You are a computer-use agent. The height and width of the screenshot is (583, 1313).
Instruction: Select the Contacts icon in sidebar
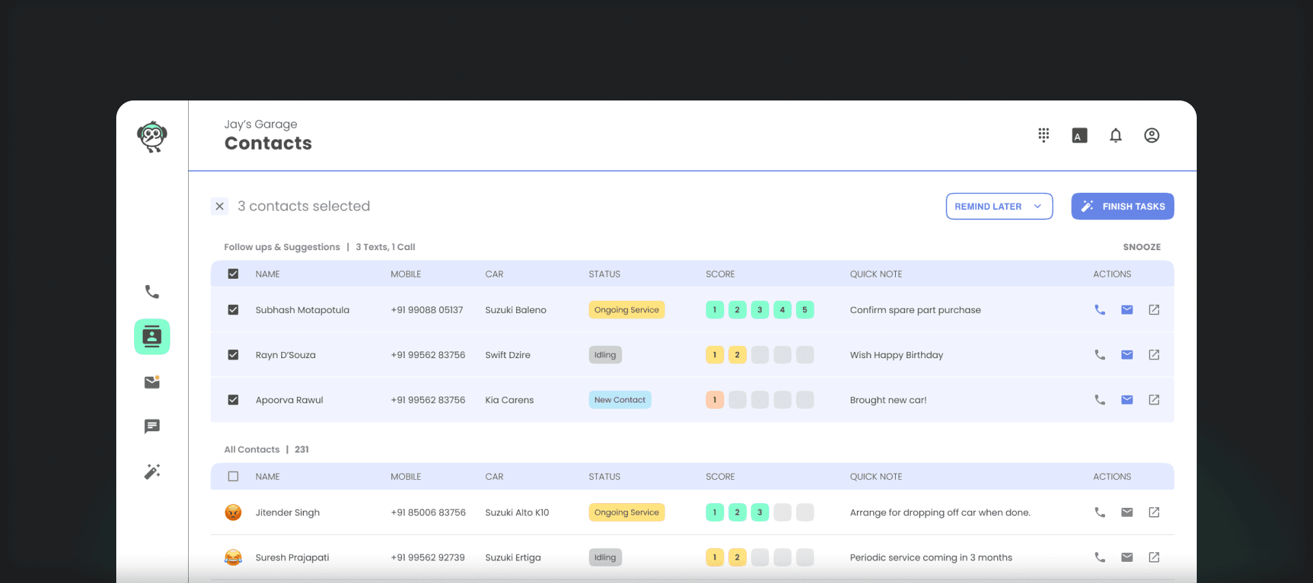[x=152, y=337]
